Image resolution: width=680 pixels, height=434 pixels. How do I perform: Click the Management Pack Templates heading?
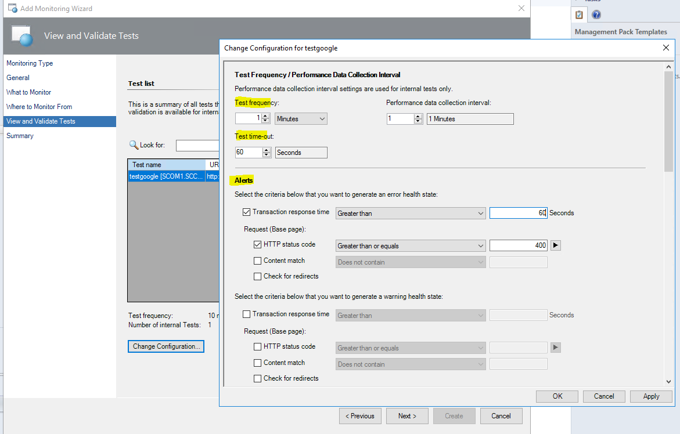[x=621, y=31]
